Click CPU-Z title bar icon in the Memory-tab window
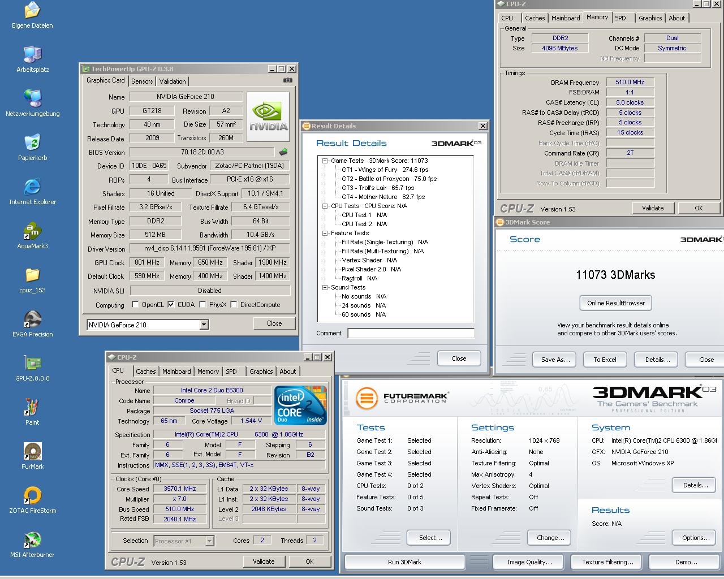The height and width of the screenshot is (579, 724). [501, 4]
